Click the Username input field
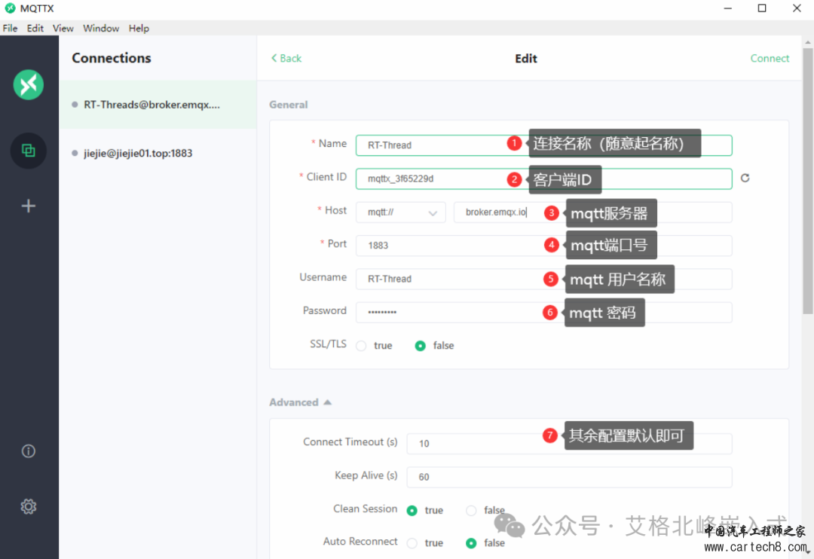Viewport: 814px width, 559px height. pos(543,279)
